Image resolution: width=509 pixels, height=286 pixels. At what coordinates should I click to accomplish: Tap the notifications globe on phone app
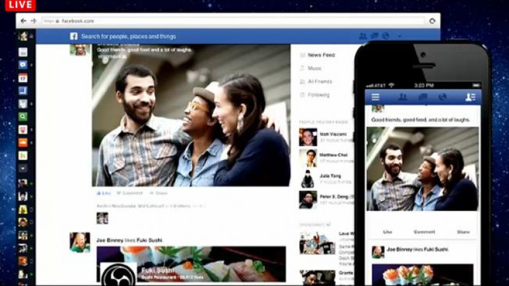point(443,97)
